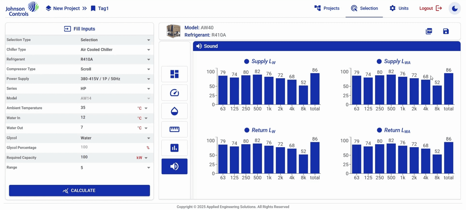
Task: Open the bar chart sidebar section
Action: pos(174,148)
